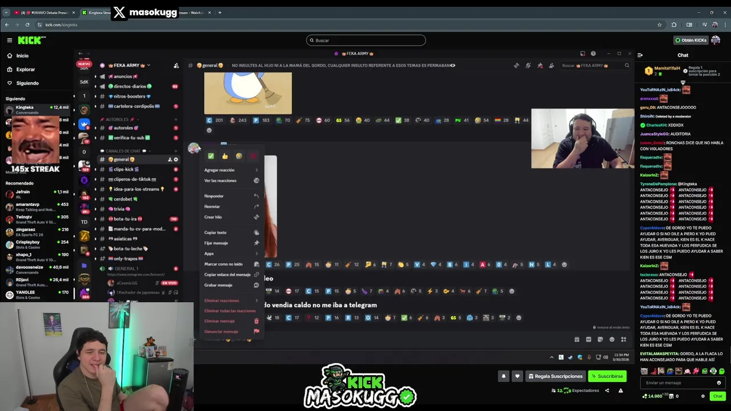The image size is (731, 411).
Task: Expand the Eliminar reacciones submenu
Action: 232,300
